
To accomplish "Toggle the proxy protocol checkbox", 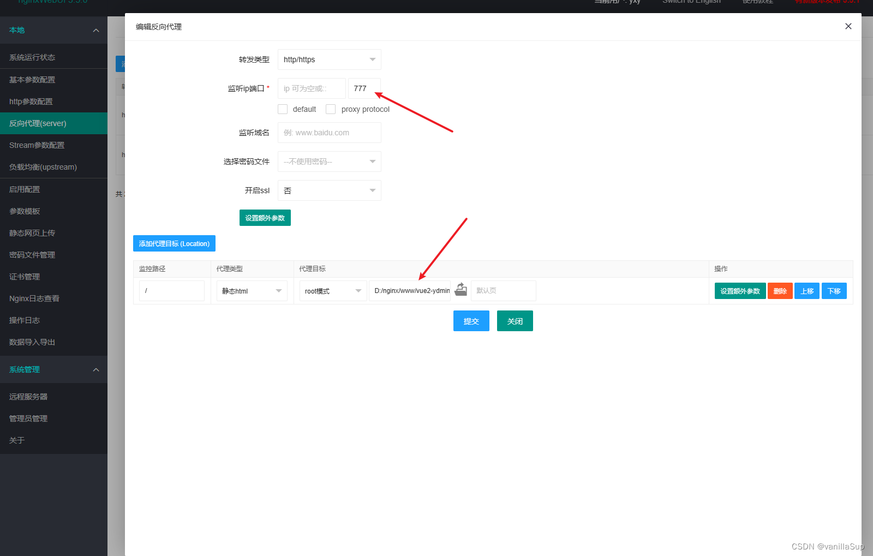I will click(x=331, y=109).
